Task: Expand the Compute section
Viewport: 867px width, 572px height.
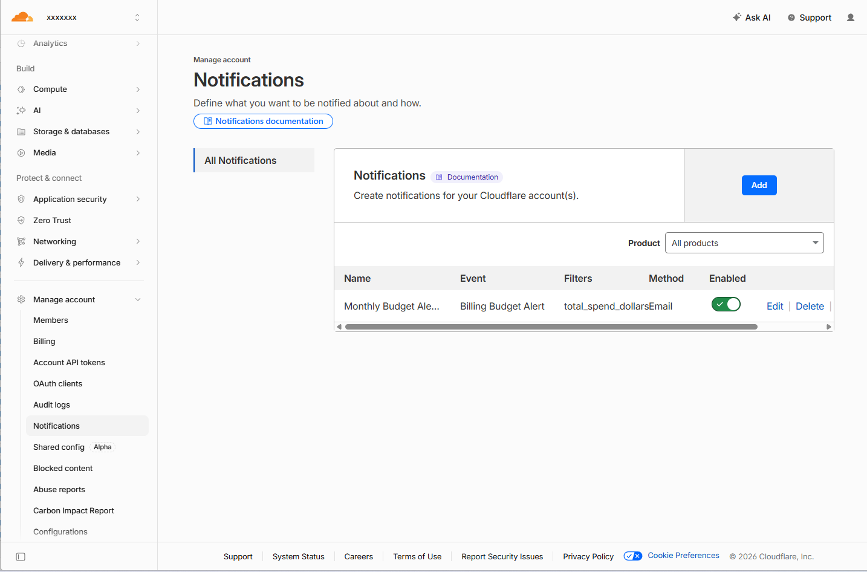Action: 138,89
